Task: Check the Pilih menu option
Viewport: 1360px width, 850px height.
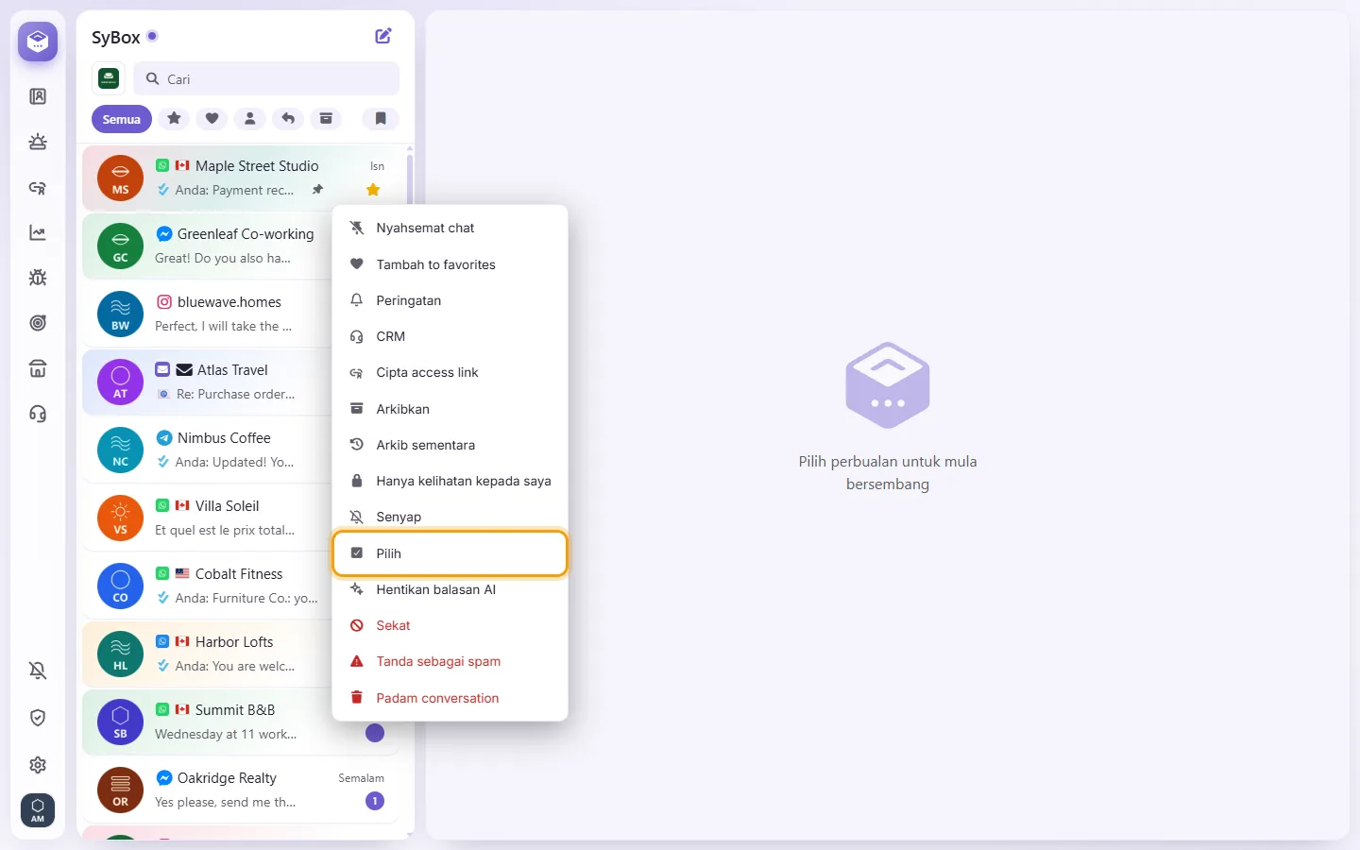Action: tap(450, 553)
